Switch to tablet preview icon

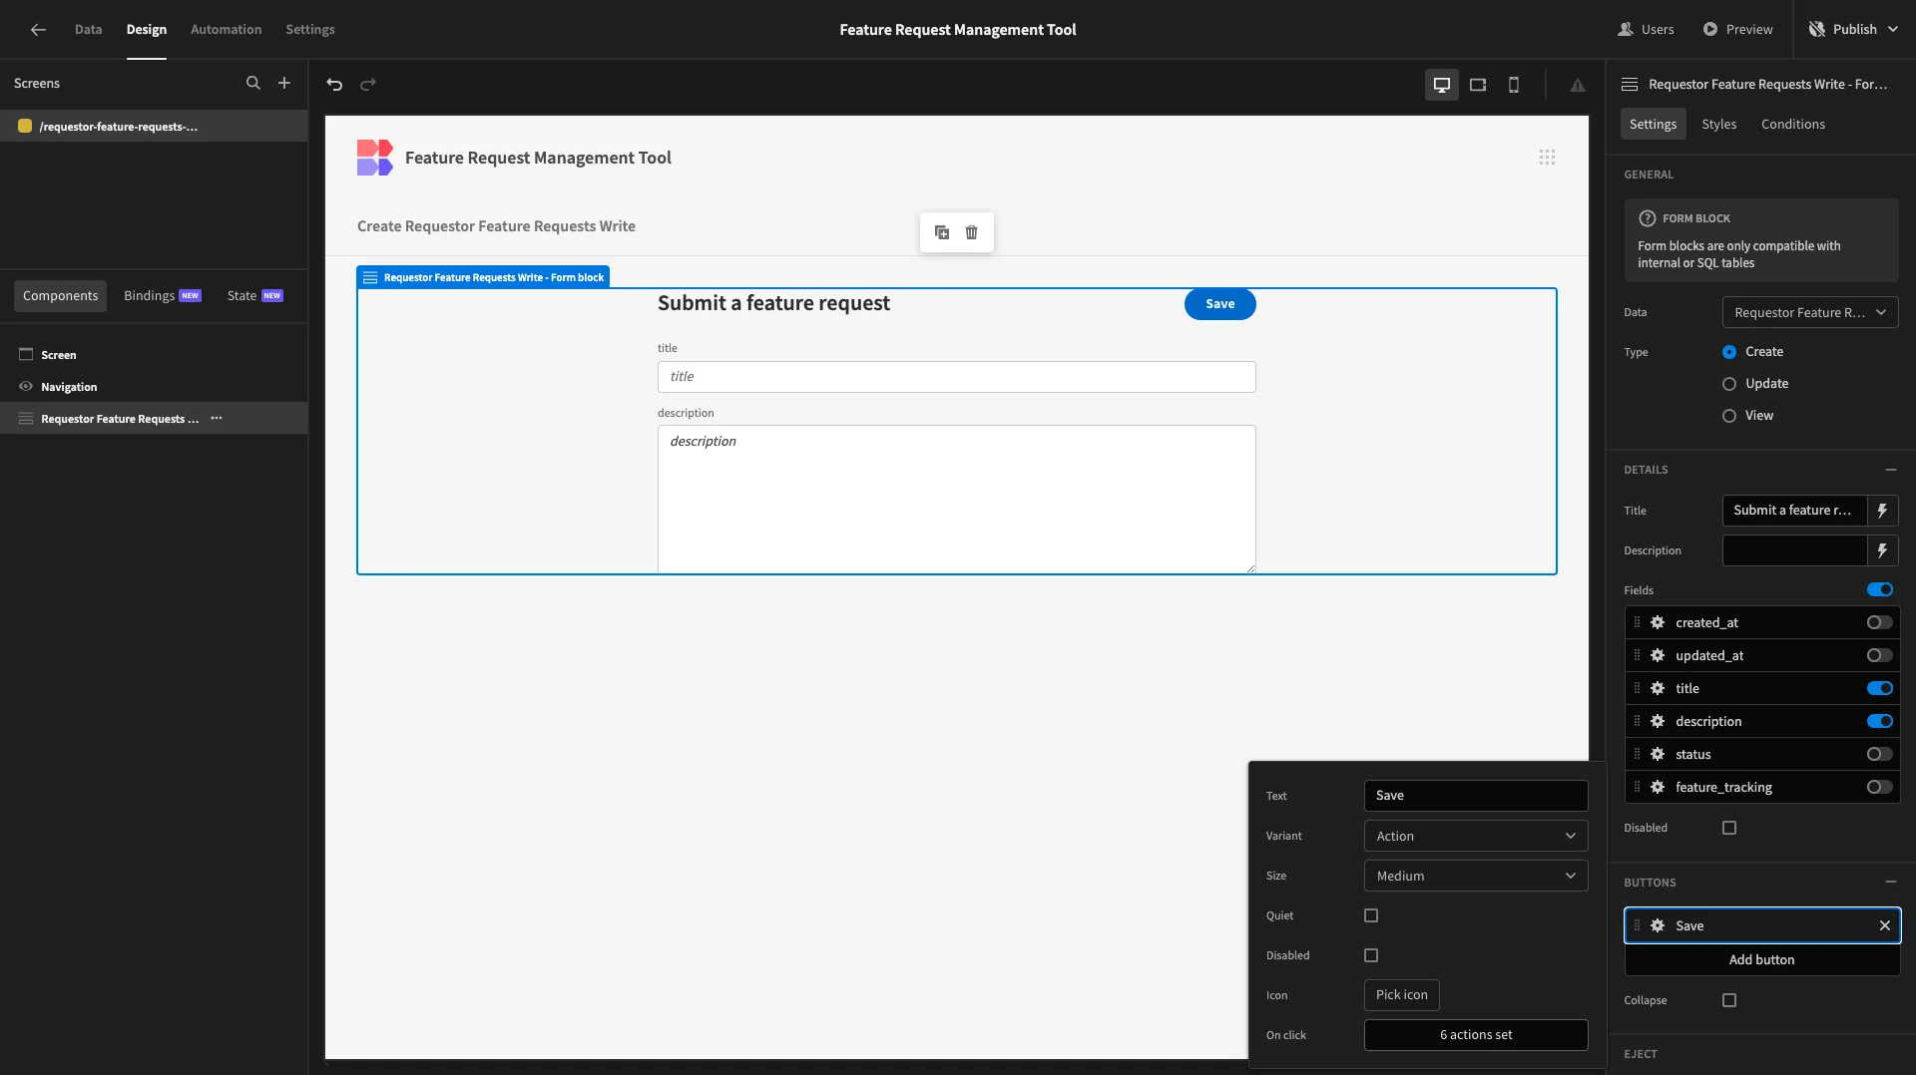[1478, 85]
